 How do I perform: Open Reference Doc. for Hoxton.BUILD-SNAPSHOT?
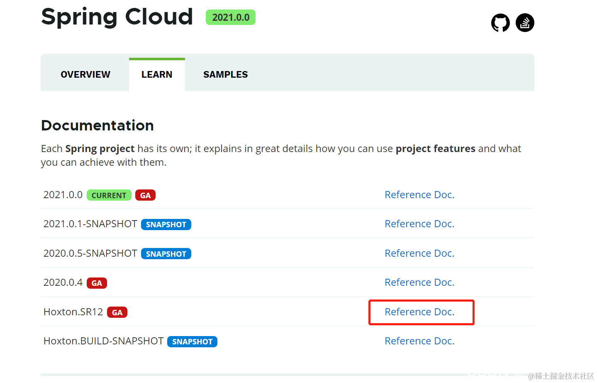coord(419,341)
